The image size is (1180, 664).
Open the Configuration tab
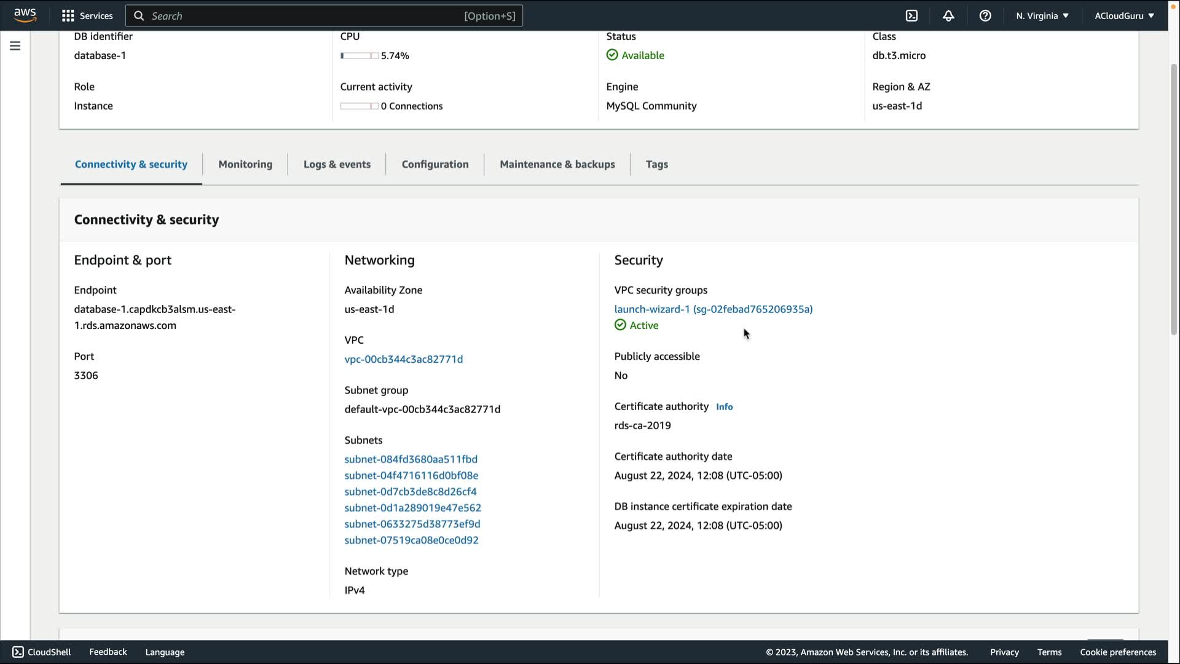click(435, 164)
